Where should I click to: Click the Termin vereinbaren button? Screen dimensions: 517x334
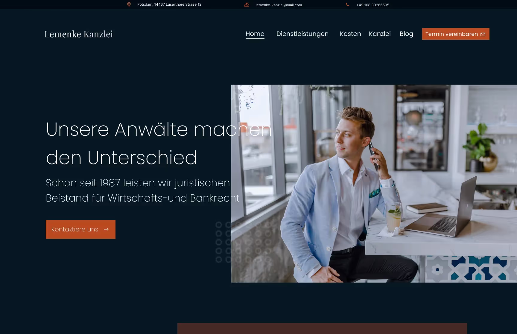point(456,34)
